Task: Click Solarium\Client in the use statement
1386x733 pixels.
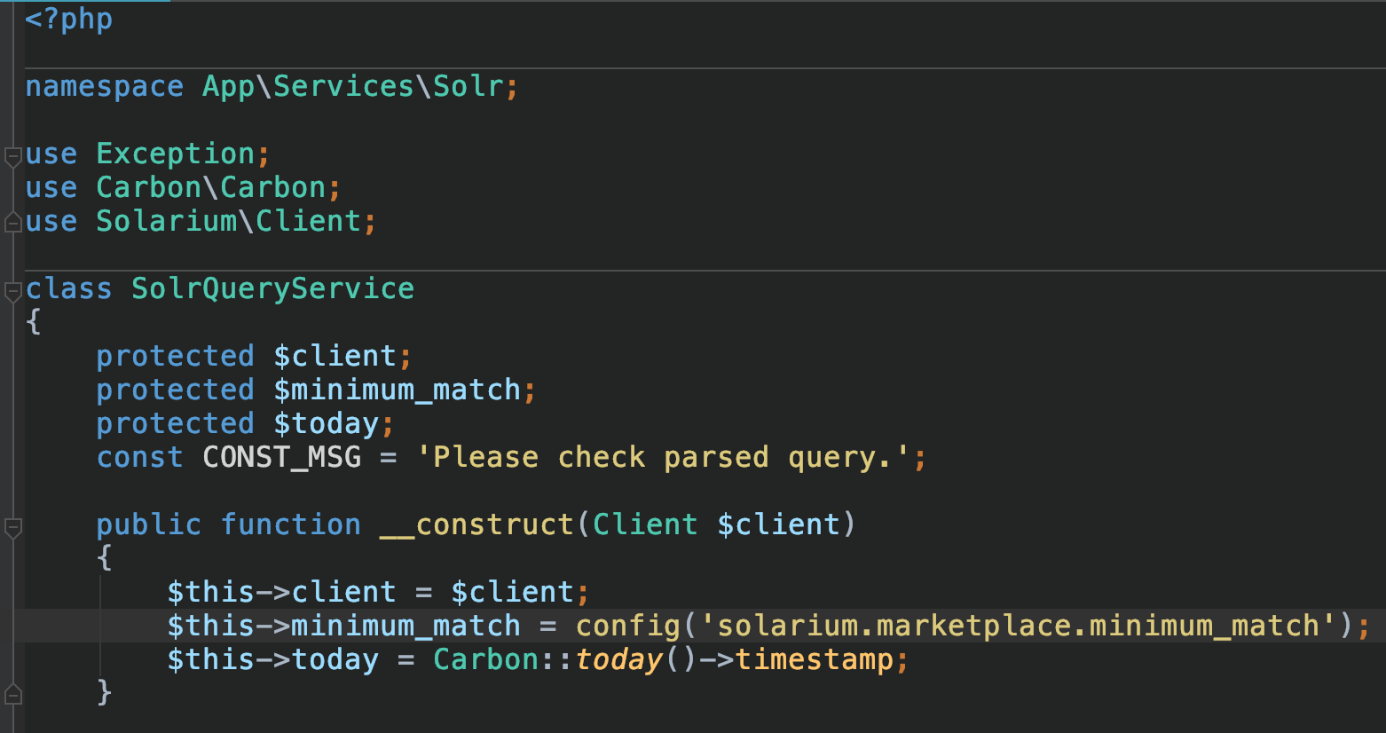Action: [228, 222]
